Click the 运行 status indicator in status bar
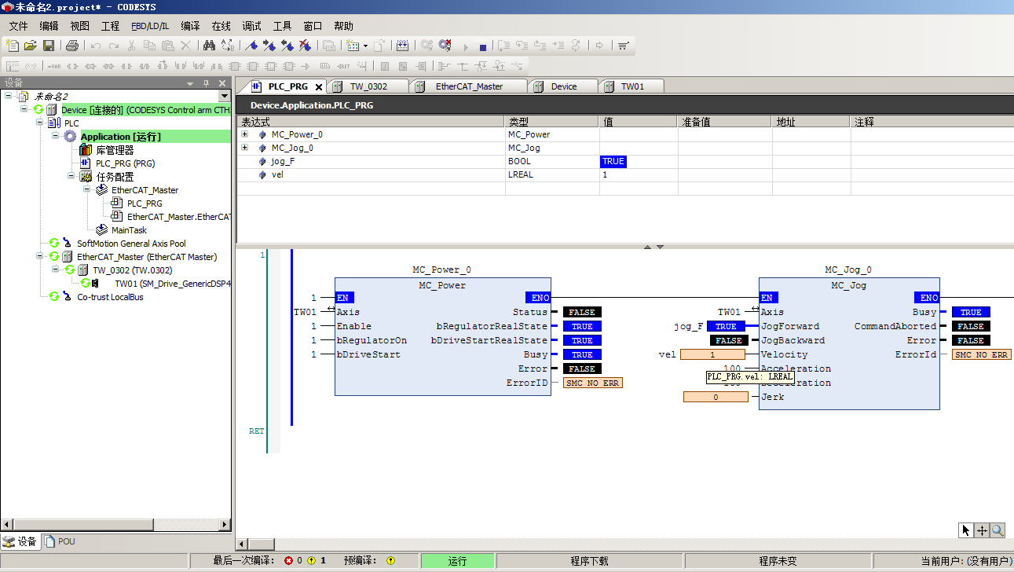The height and width of the screenshot is (572, 1014). tap(457, 561)
